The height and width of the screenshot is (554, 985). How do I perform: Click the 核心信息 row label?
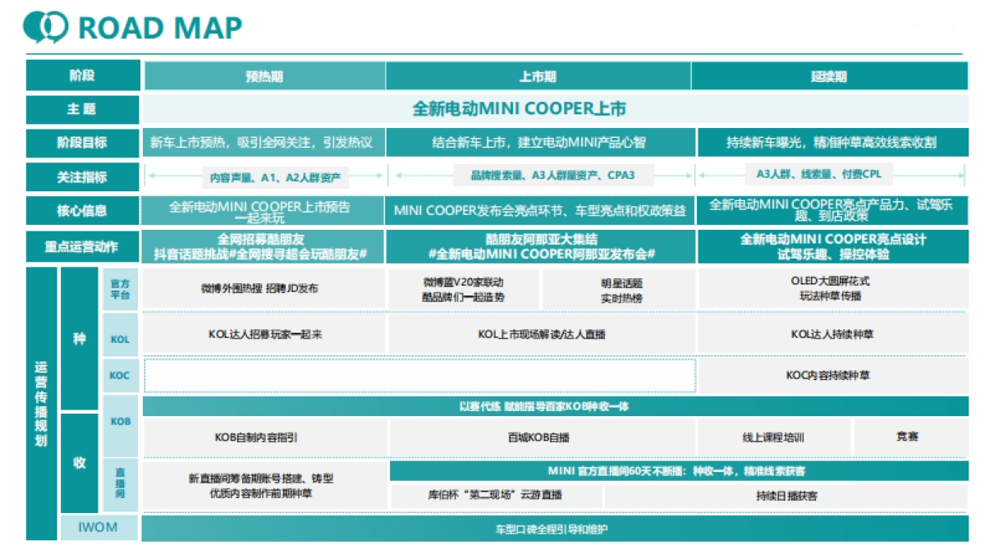point(82,209)
